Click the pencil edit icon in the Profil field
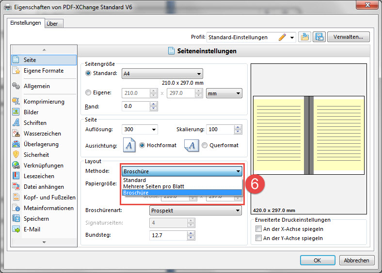 pyautogui.click(x=282, y=37)
